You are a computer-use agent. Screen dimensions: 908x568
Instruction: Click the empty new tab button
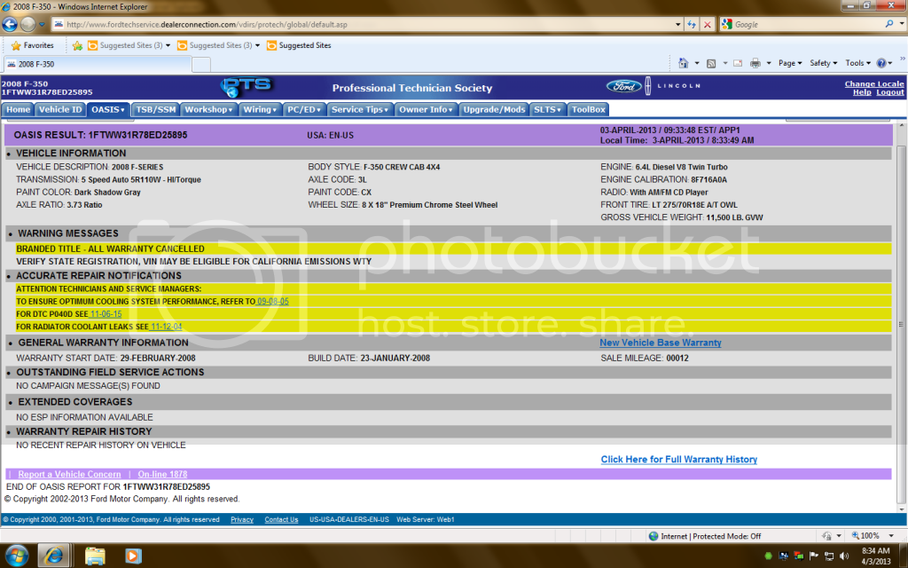click(201, 64)
